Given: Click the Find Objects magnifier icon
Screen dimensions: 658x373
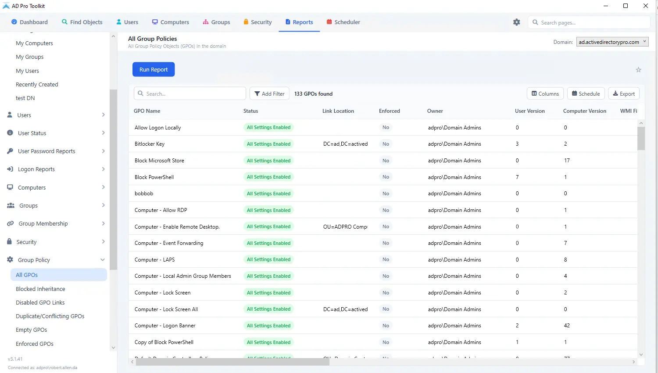Looking at the screenshot, I should 64,22.
